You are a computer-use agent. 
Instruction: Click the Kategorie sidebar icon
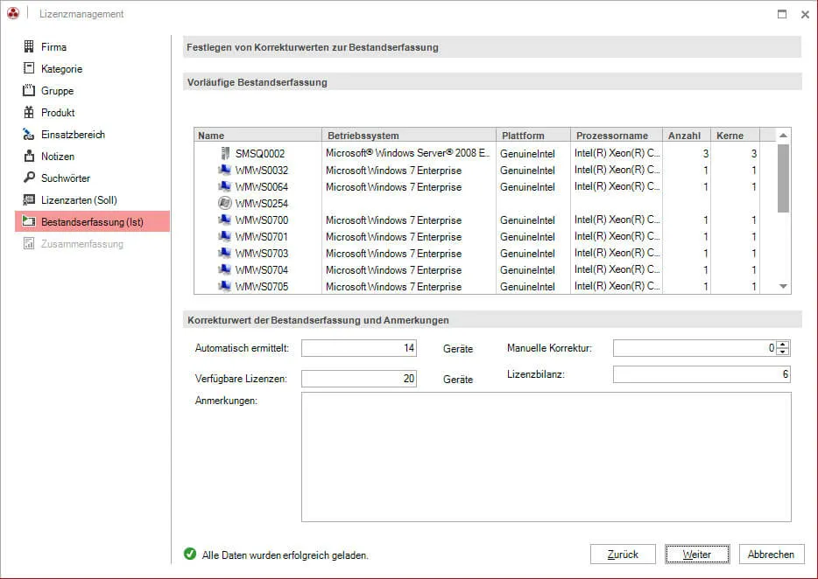point(29,68)
